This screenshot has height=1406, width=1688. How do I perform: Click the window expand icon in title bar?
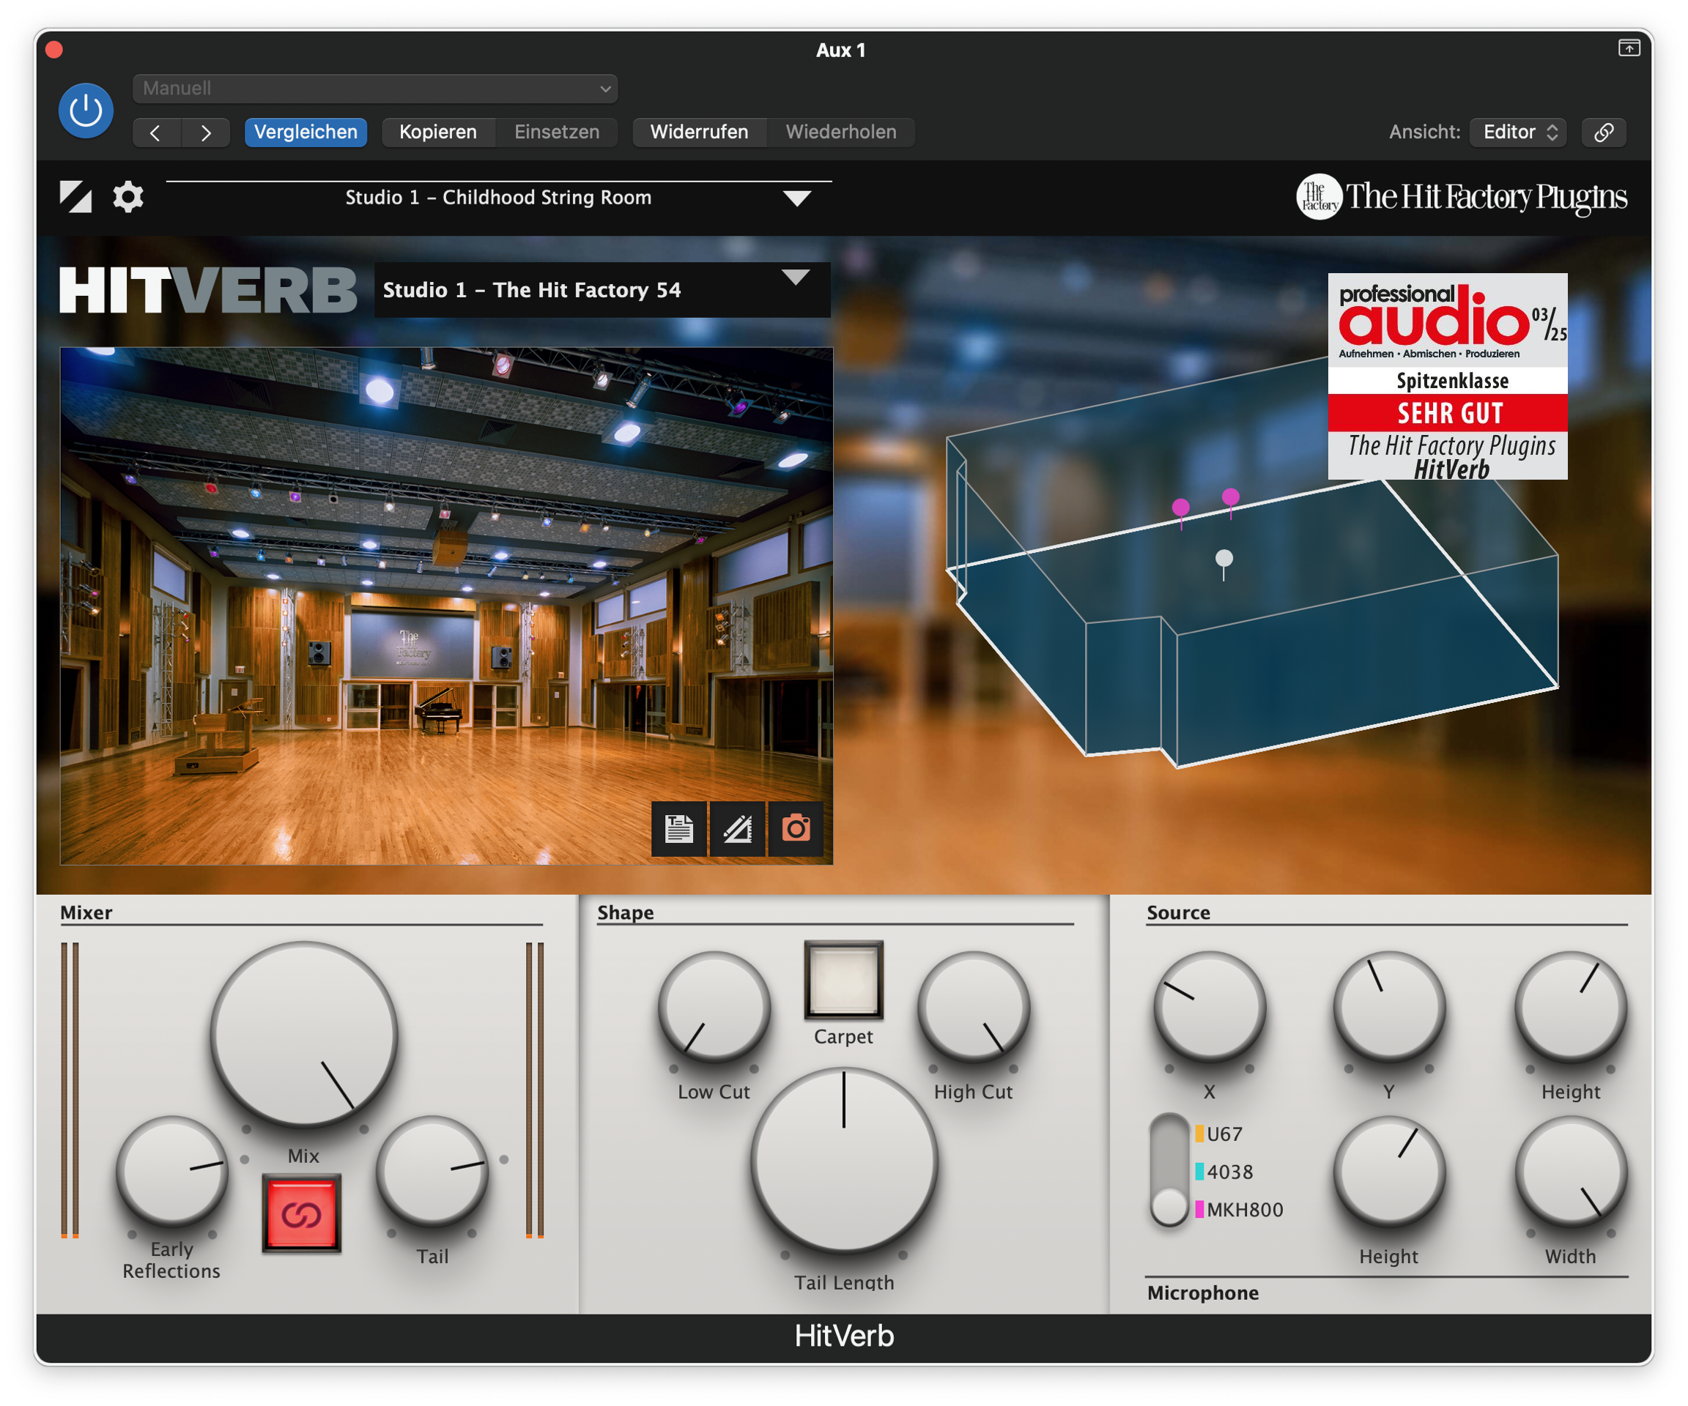pos(1629,49)
